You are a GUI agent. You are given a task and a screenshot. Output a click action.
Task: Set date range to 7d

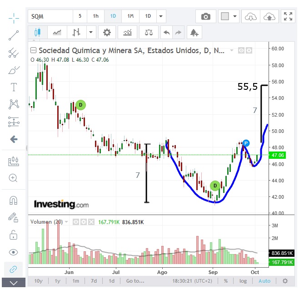pyautogui.click(x=94, y=281)
